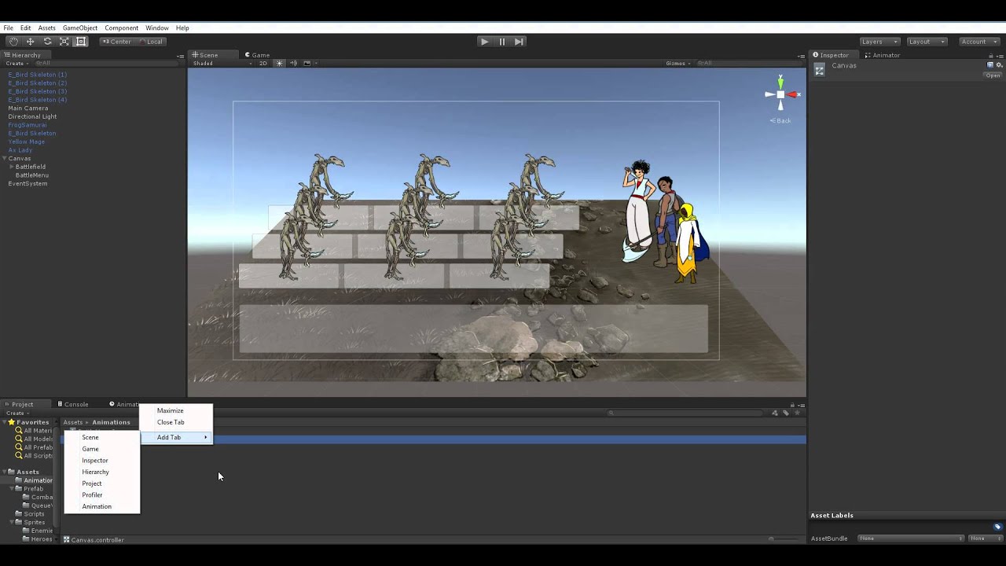This screenshot has width=1006, height=566.
Task: Toggle scene lighting sun icon
Action: [279, 64]
